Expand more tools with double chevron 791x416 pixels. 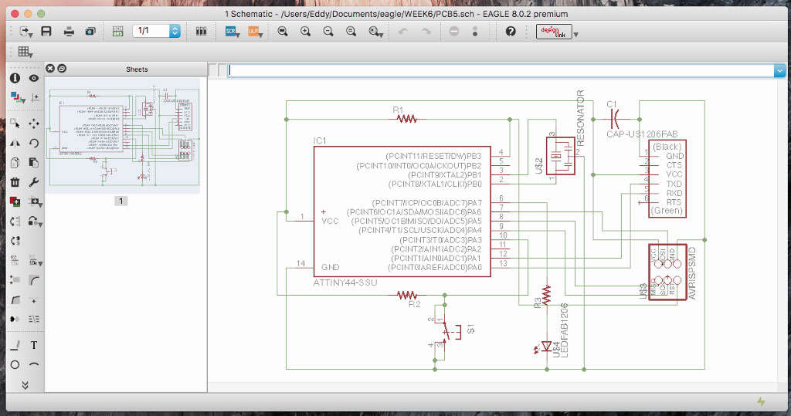[25, 384]
